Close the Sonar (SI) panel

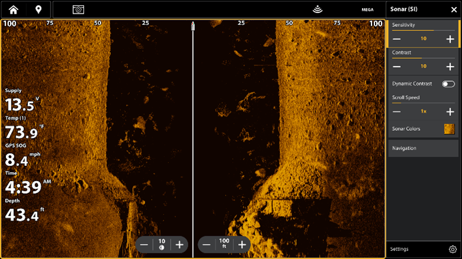tap(453, 10)
